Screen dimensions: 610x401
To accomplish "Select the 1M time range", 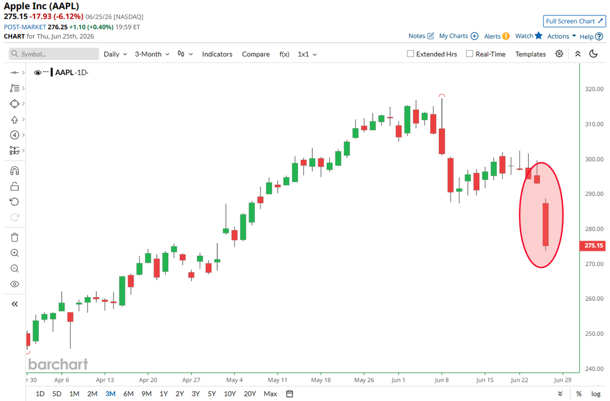I will tap(74, 393).
